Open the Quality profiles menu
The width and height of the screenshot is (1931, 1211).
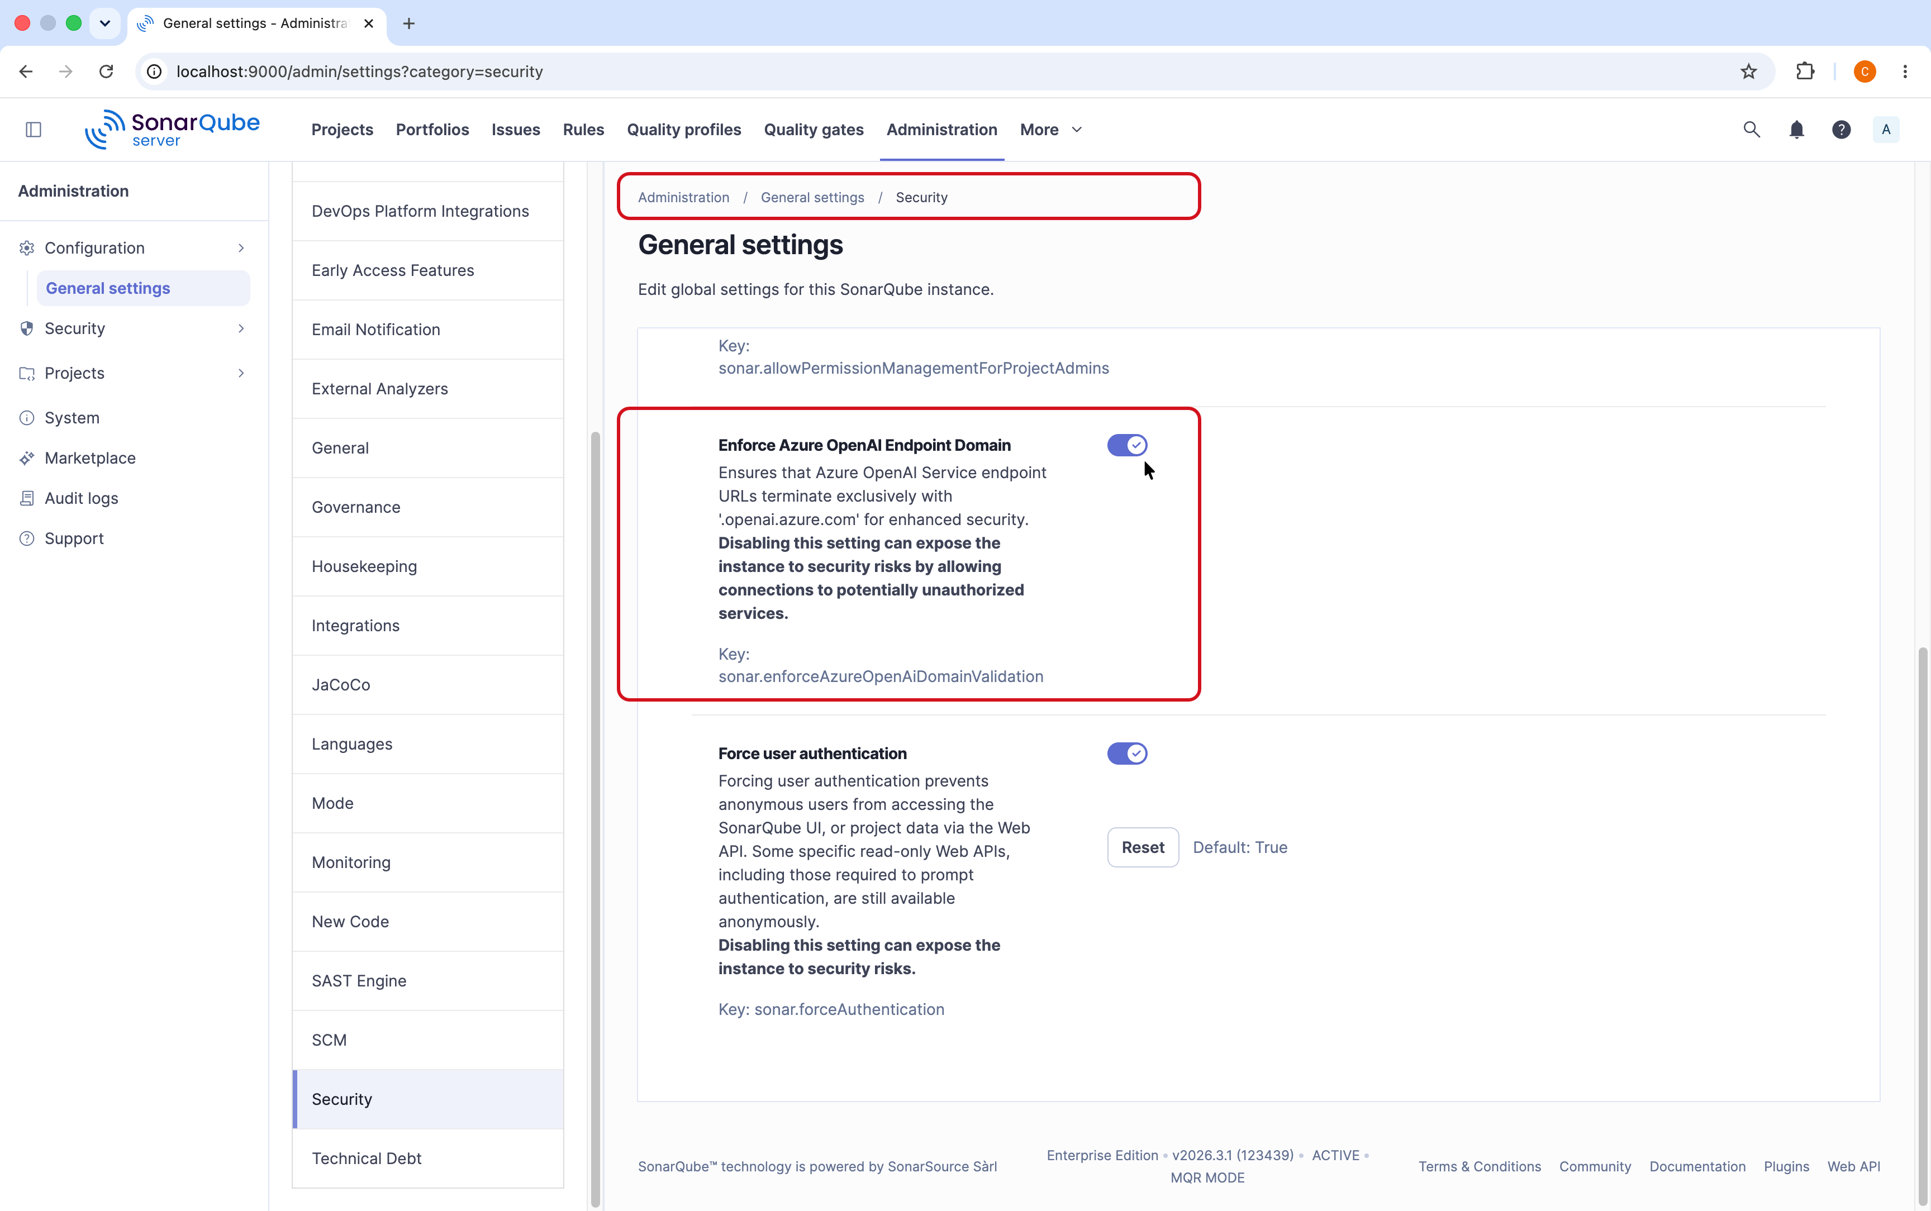tap(684, 130)
